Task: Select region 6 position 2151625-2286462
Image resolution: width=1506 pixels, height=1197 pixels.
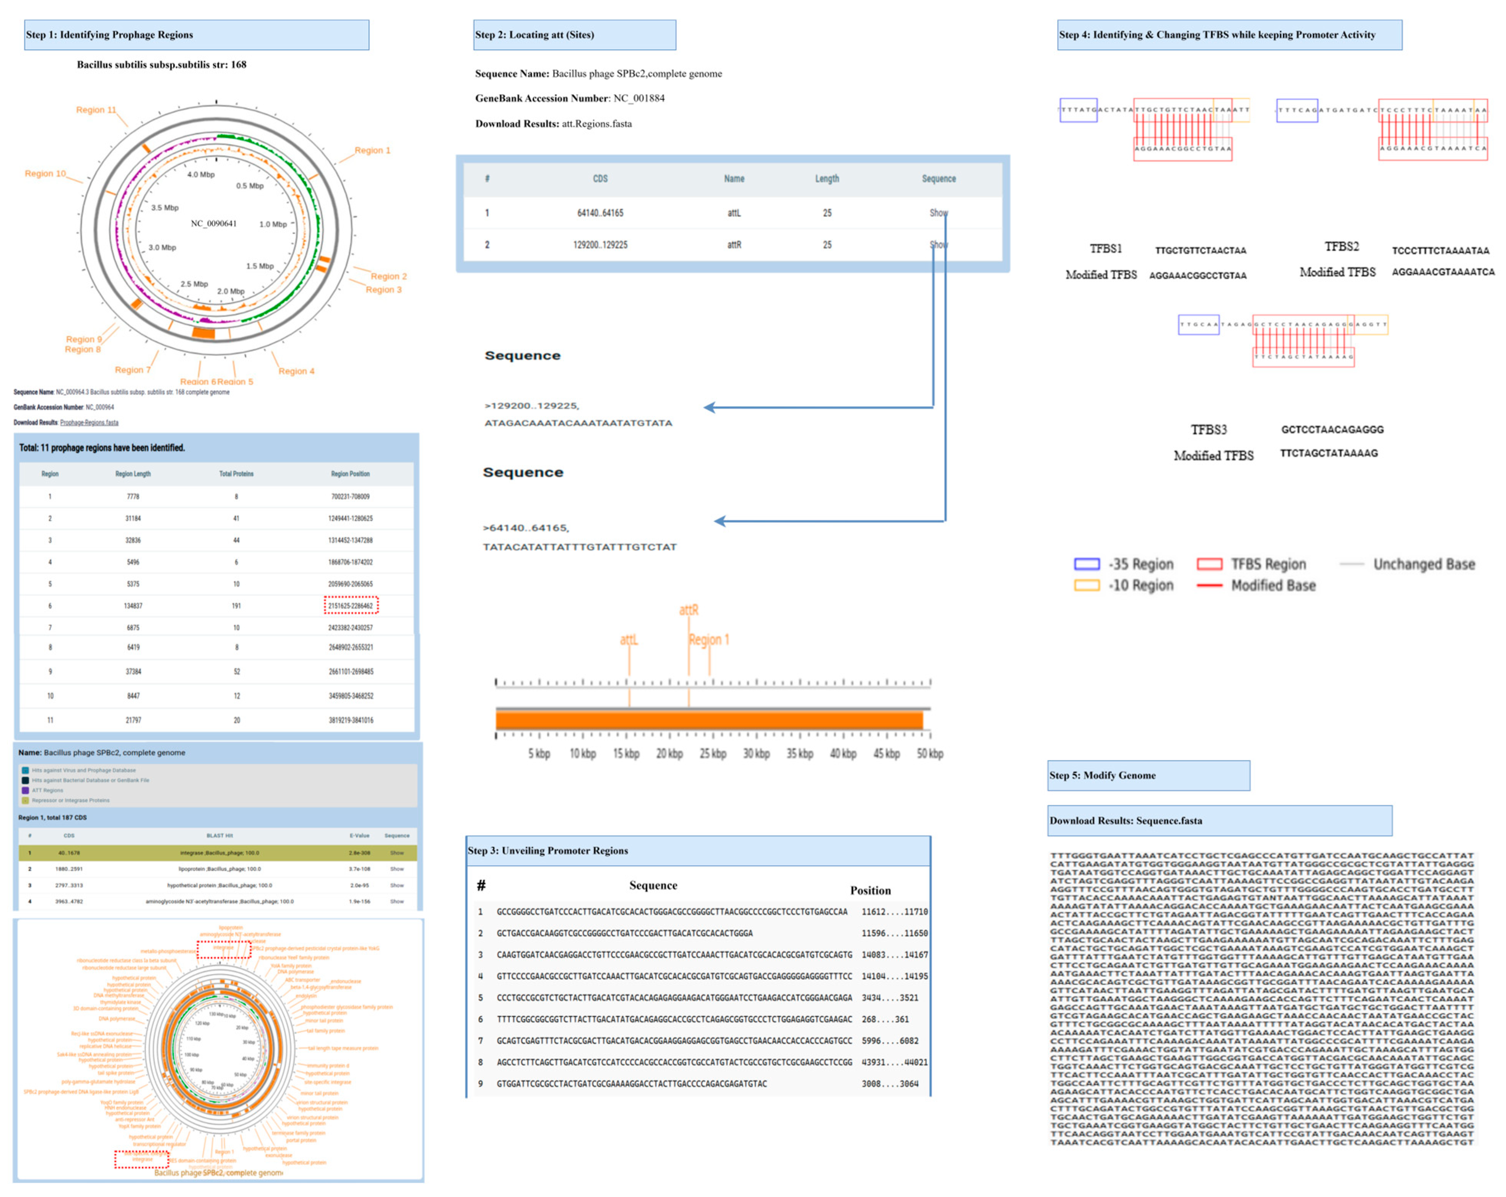Action: (351, 606)
